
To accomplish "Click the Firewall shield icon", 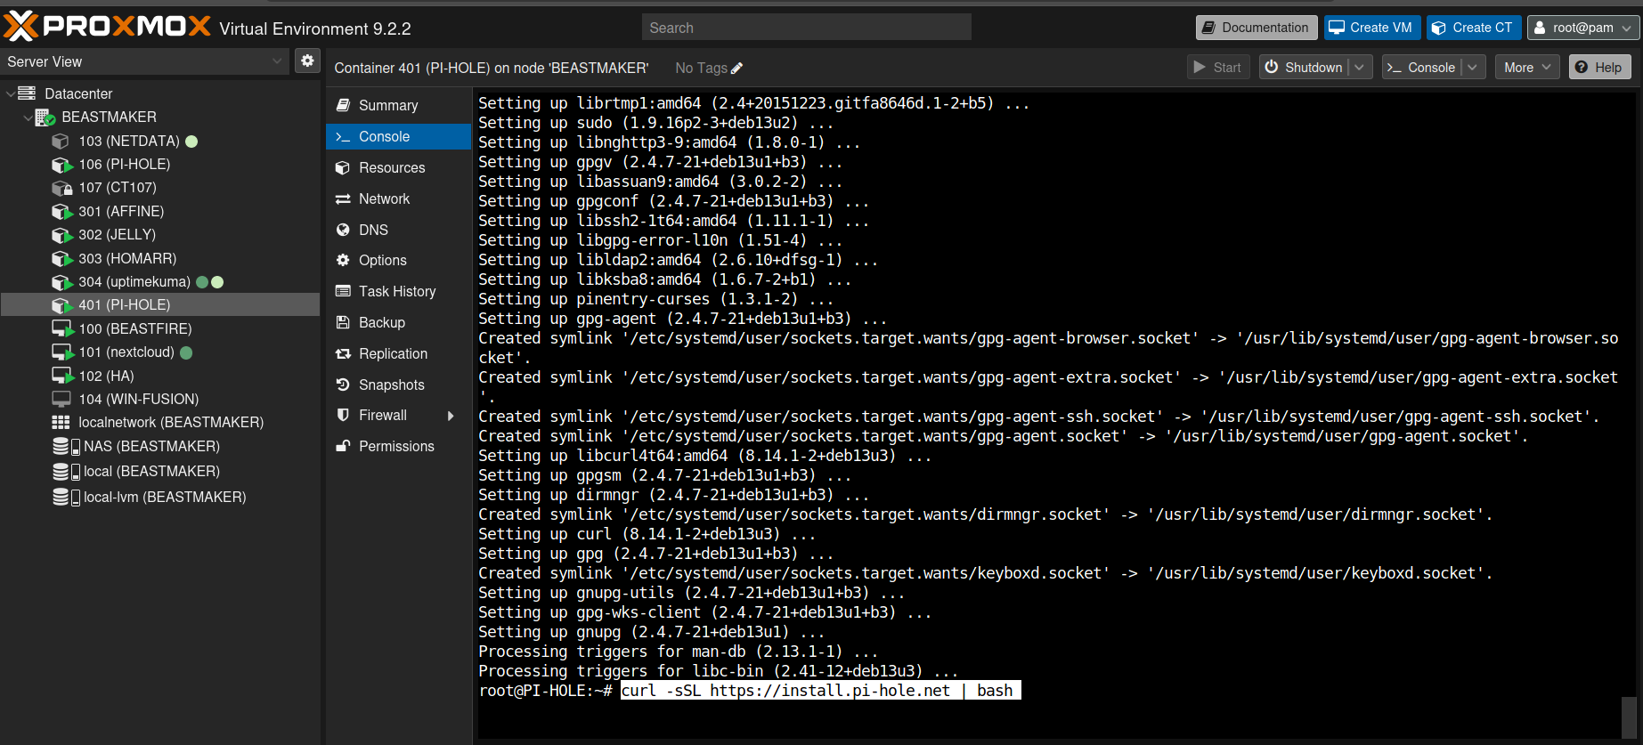I will click(x=343, y=415).
